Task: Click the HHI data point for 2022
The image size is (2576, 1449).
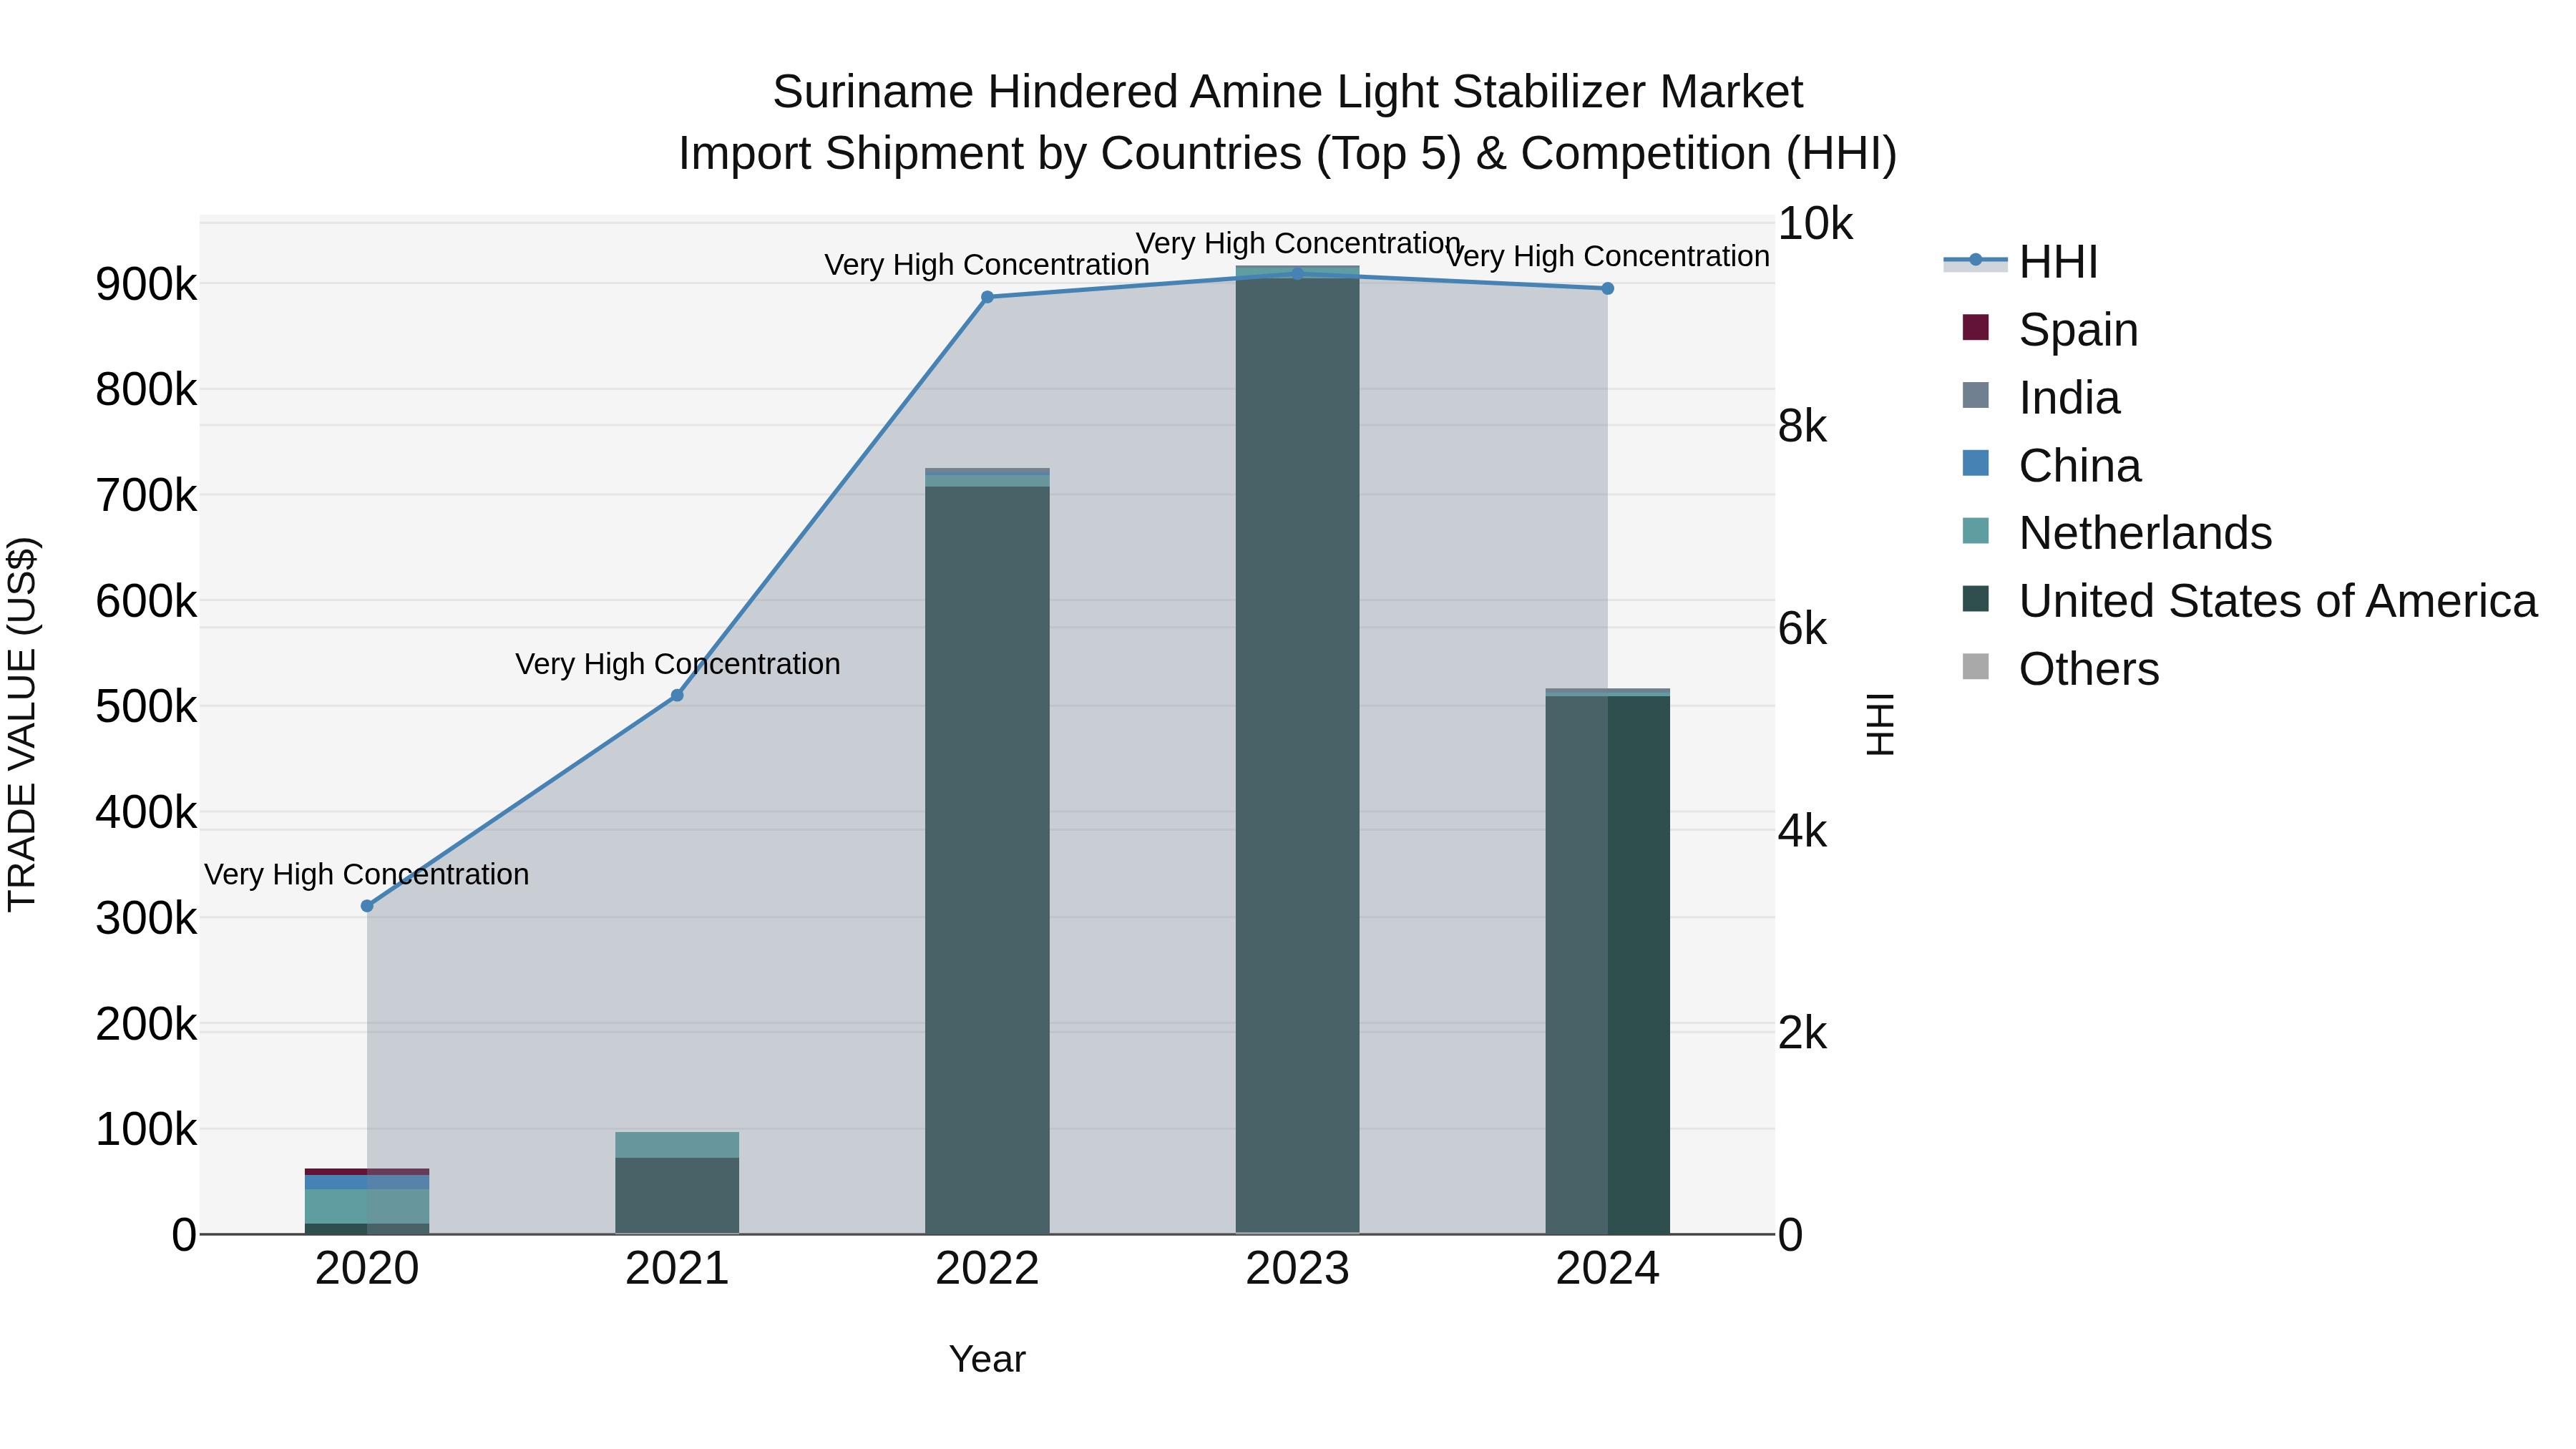Action: [x=987, y=297]
